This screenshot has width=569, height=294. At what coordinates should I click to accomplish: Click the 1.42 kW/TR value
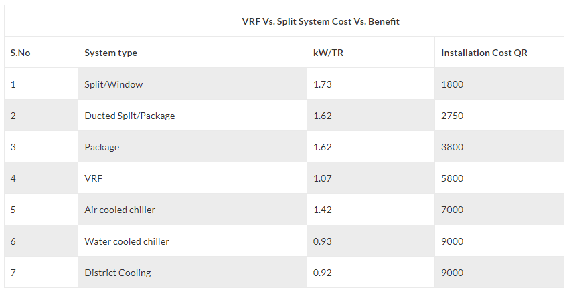pos(323,210)
